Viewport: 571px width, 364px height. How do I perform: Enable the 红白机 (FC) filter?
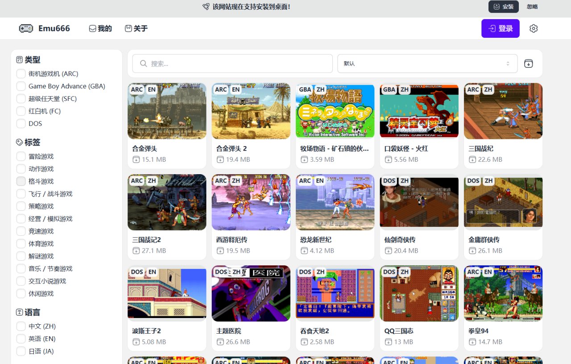point(21,111)
